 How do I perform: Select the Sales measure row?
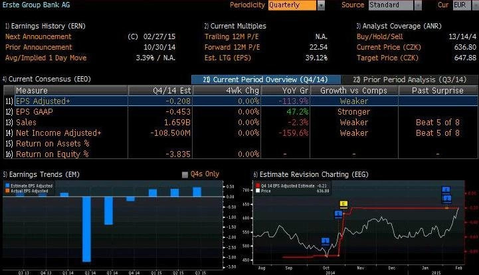tap(241, 123)
